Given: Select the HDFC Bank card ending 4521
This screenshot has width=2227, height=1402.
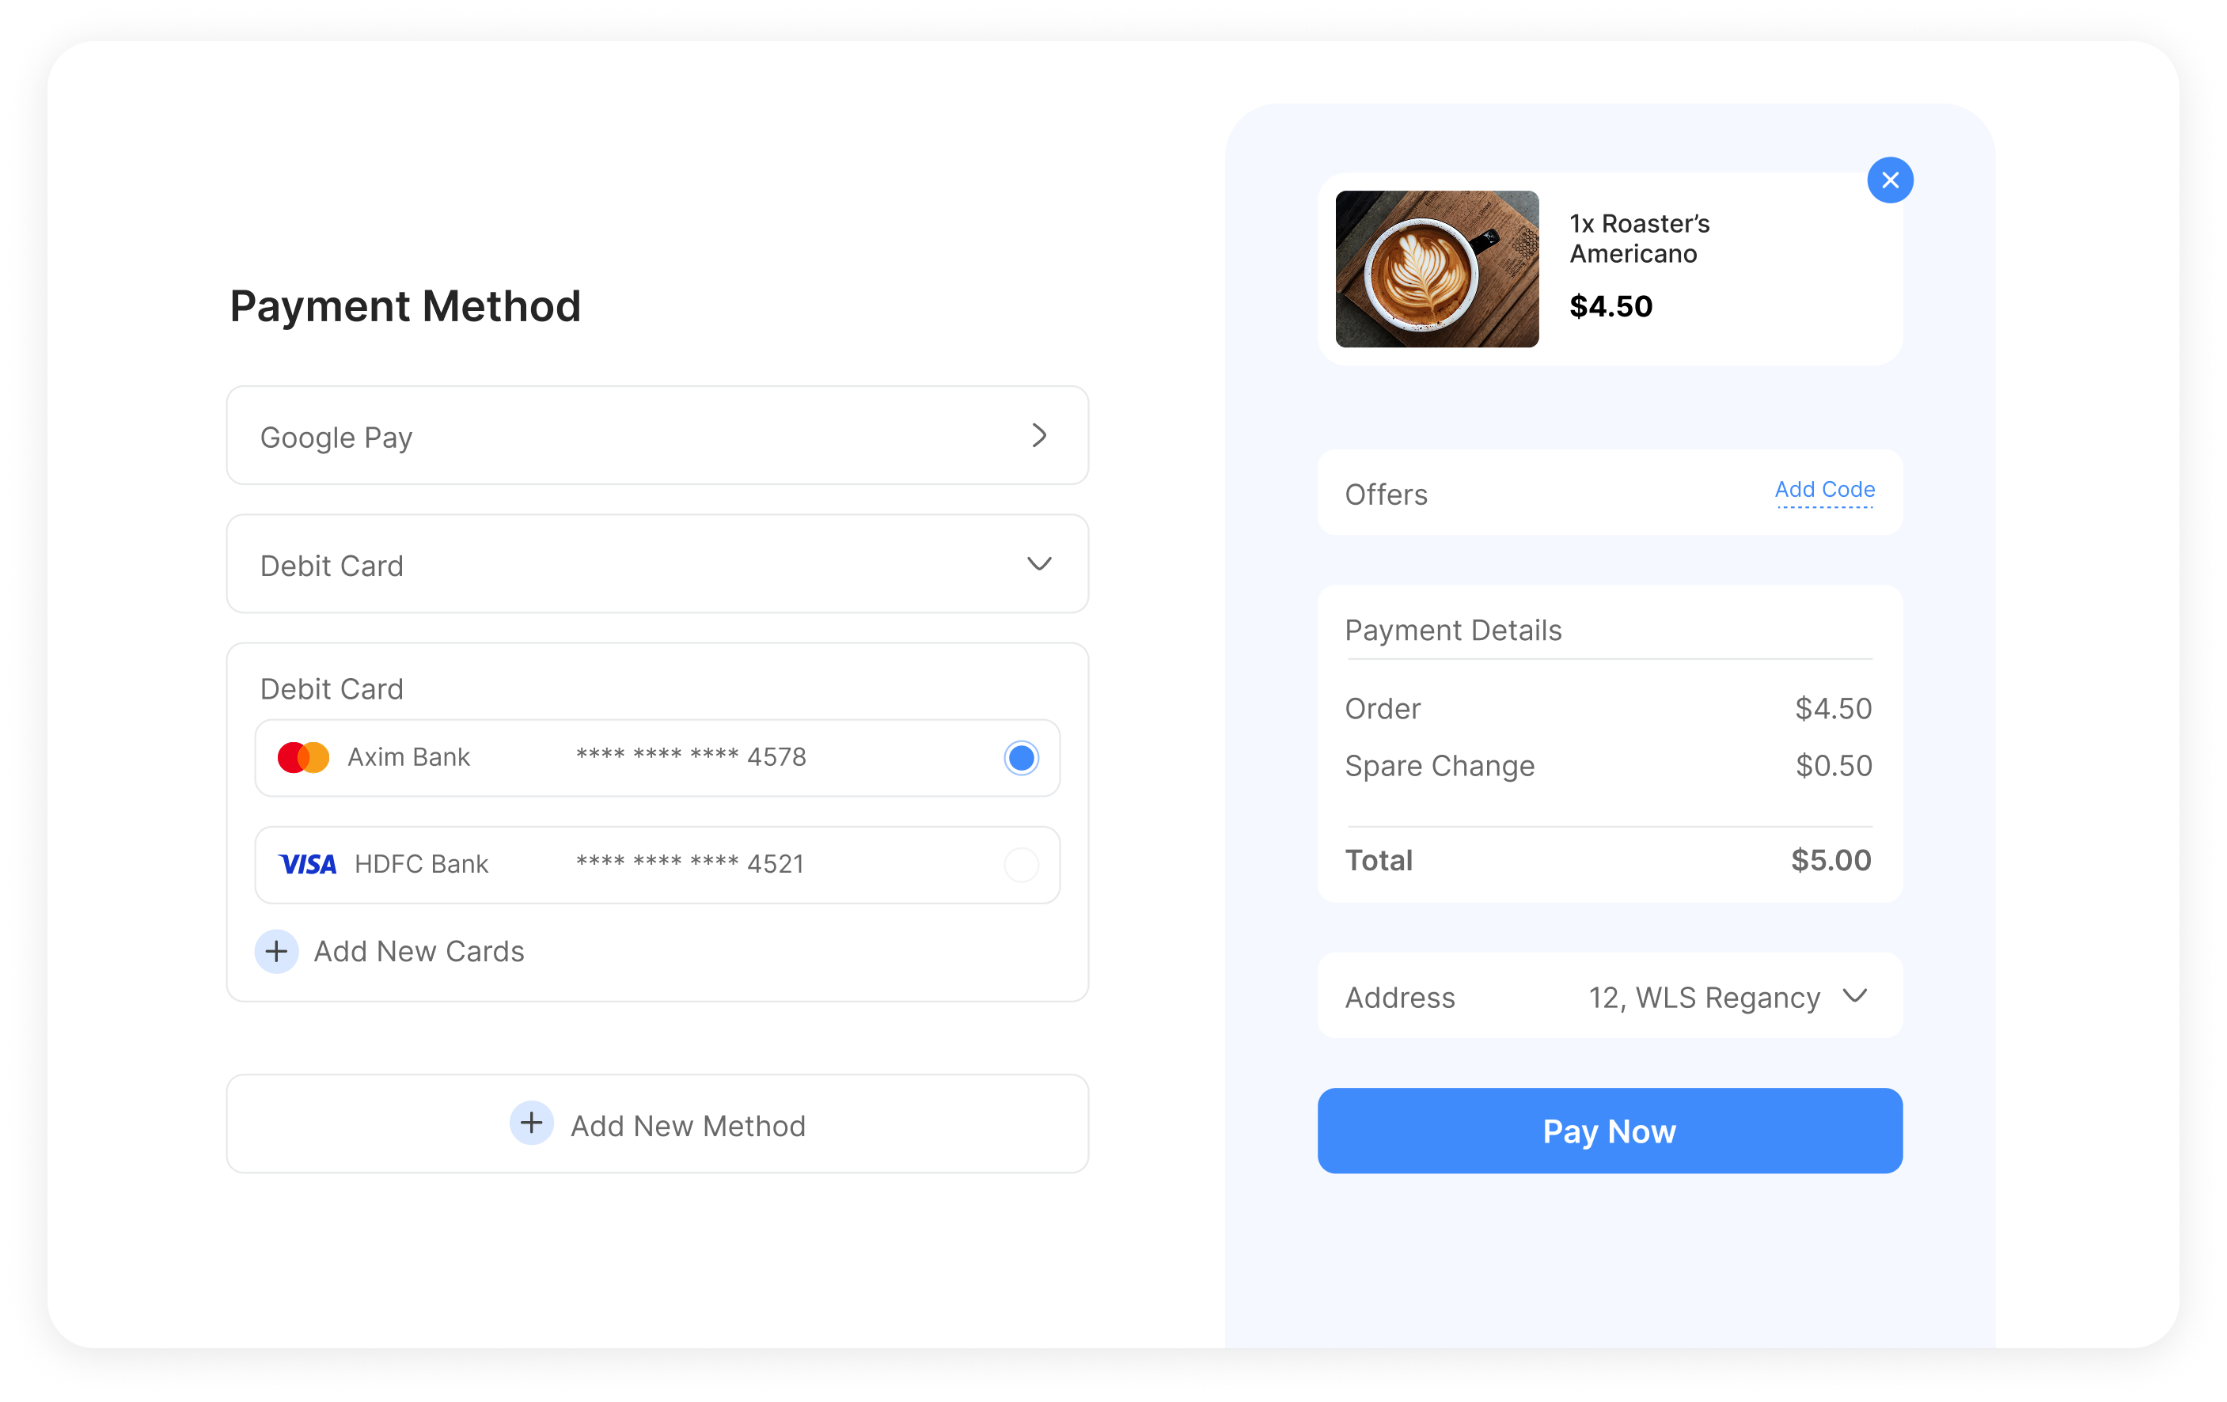Looking at the screenshot, I should [x=657, y=866].
